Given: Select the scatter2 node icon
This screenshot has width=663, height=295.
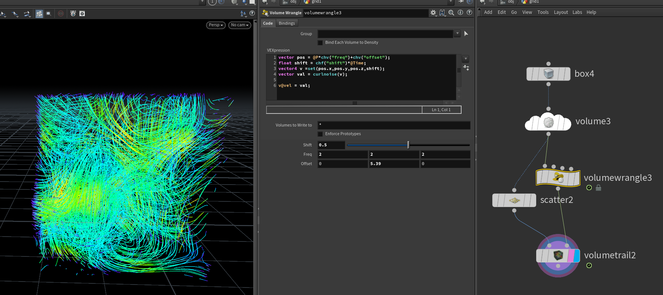Looking at the screenshot, I should (x=514, y=200).
